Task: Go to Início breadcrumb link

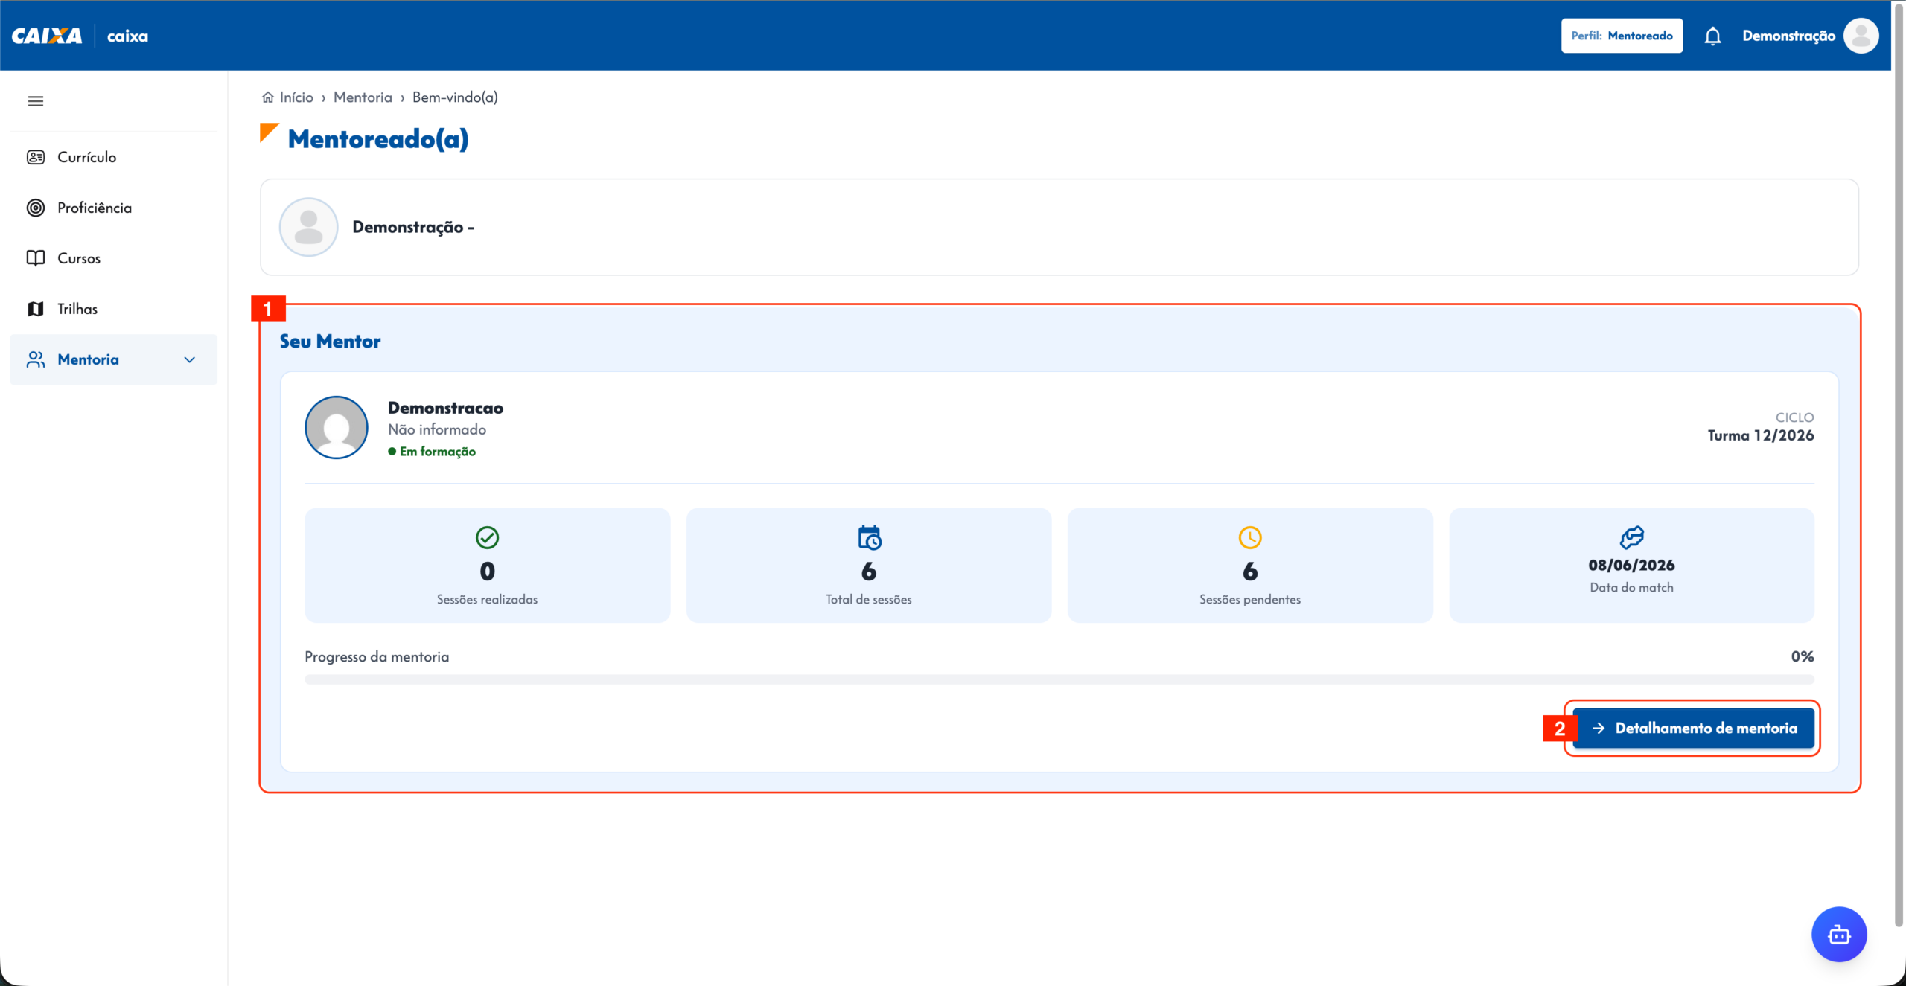Action: click(296, 97)
